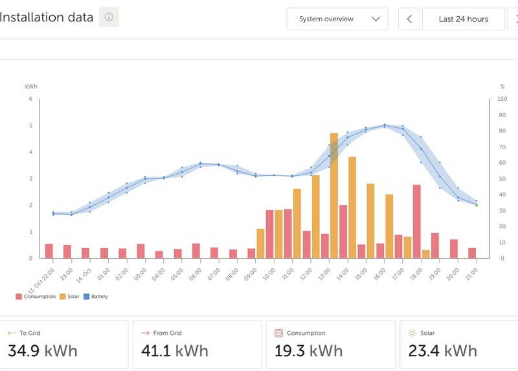Image resolution: width=518 pixels, height=371 pixels.
Task: Select the From Grid 41.1 kWh card
Action: pos(197,344)
